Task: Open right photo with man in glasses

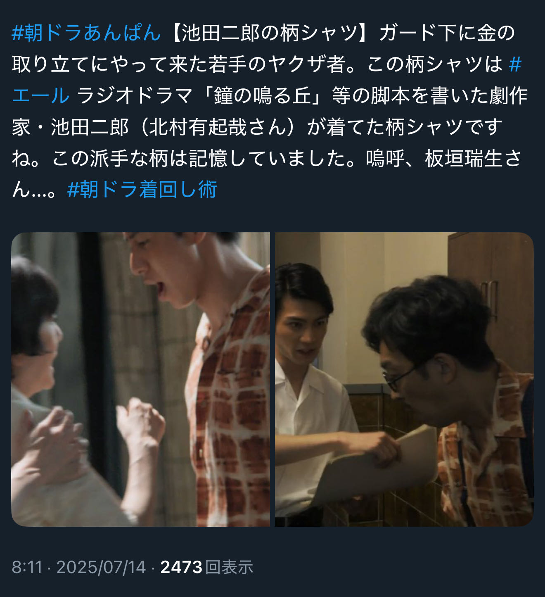Action: (404, 379)
